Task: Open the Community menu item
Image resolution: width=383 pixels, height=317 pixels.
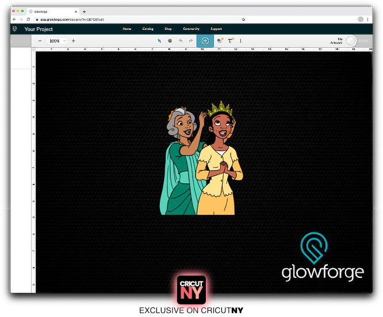Action: pyautogui.click(x=191, y=29)
